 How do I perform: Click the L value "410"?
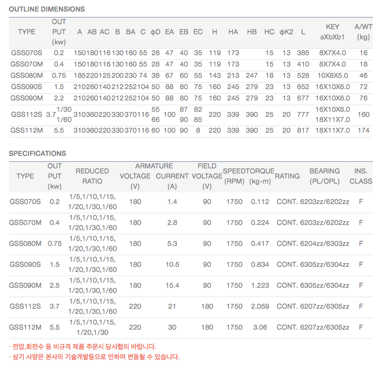click(303, 65)
